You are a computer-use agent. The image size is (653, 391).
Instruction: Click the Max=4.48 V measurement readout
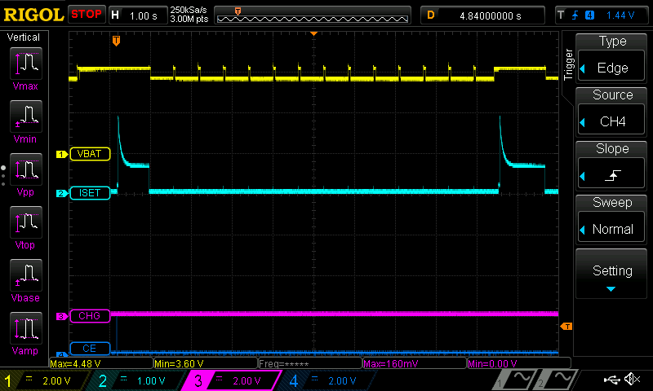click(101, 363)
